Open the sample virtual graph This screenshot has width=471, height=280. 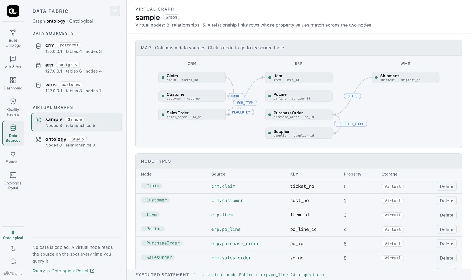point(77,122)
